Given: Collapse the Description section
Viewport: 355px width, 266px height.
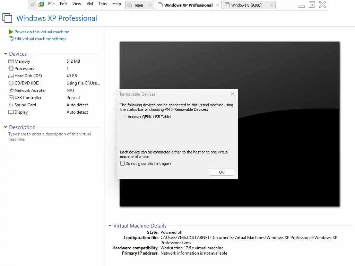Looking at the screenshot, I should click(6, 127).
